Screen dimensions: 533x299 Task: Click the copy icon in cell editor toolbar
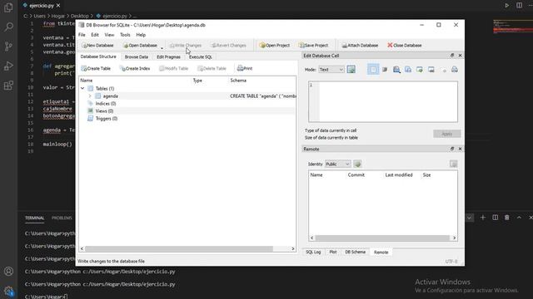click(x=408, y=70)
